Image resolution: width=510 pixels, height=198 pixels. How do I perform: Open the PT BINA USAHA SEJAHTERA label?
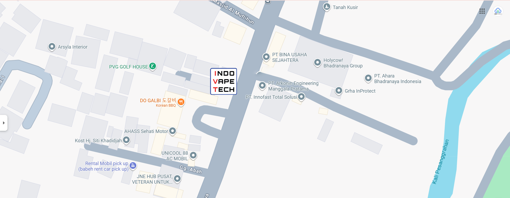[x=289, y=57]
